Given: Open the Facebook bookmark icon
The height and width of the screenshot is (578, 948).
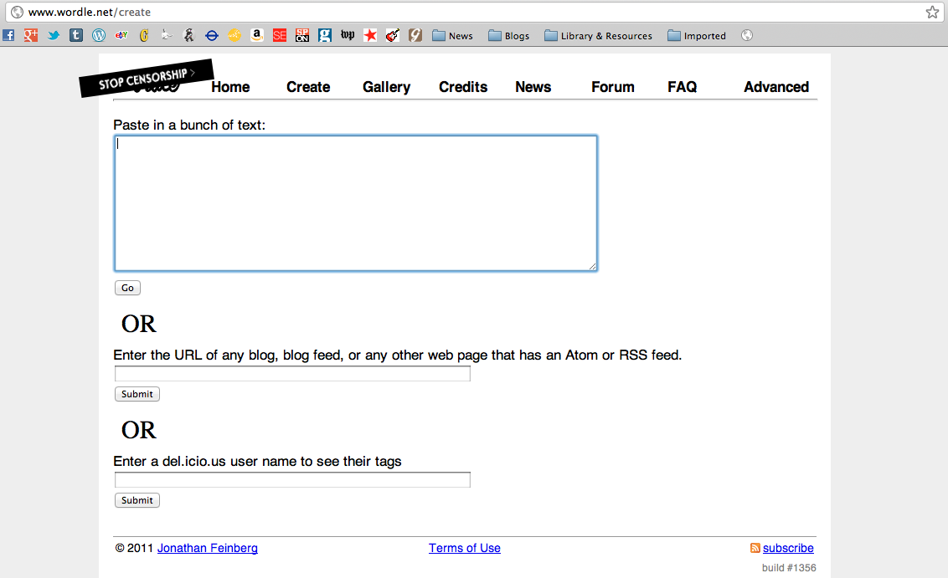Looking at the screenshot, I should tap(8, 36).
